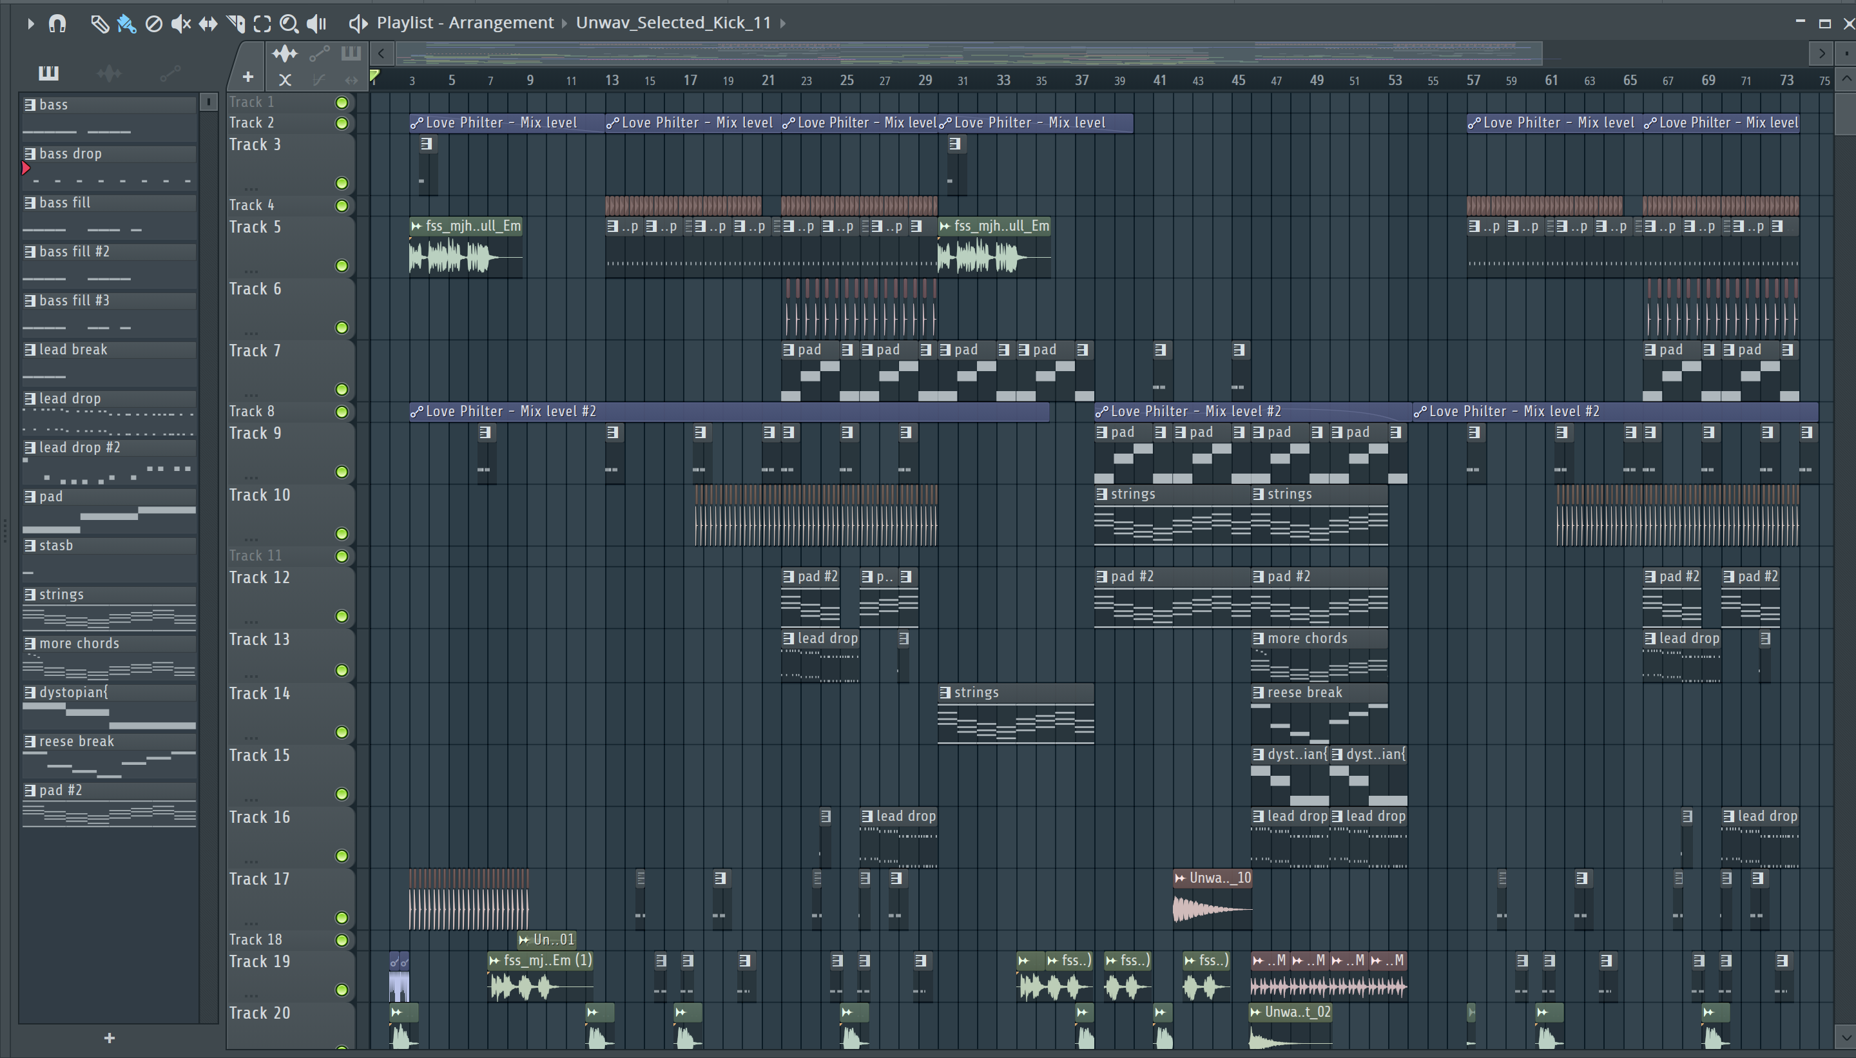Open the playlist options menu arrow
This screenshot has width=1856, height=1058.
click(30, 23)
